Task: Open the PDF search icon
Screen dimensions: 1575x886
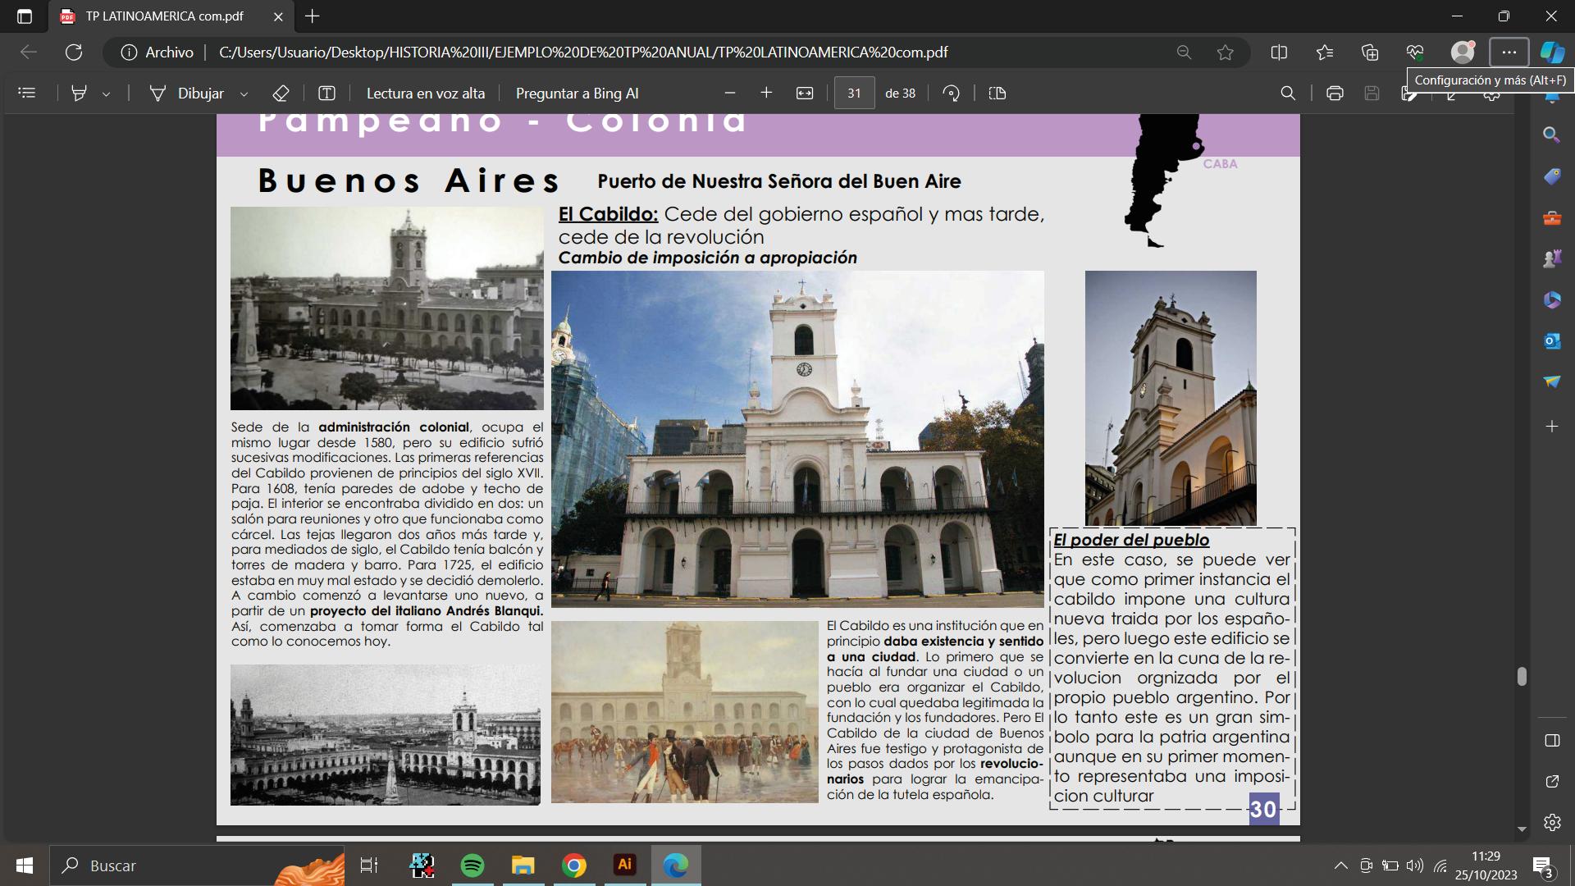Action: (x=1288, y=94)
